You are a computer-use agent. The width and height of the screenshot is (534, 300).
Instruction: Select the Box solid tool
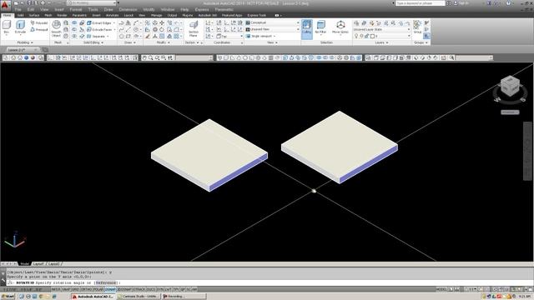(7, 27)
